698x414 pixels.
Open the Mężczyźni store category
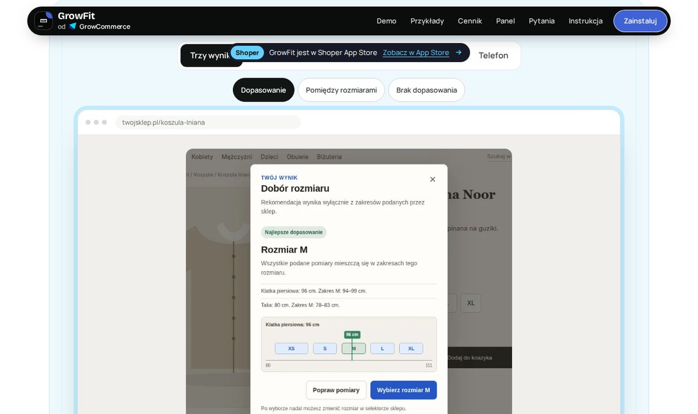[x=236, y=156]
